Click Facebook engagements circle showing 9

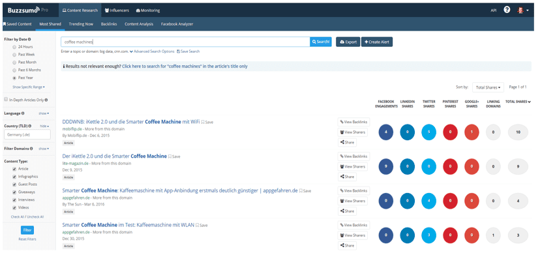pos(385,166)
